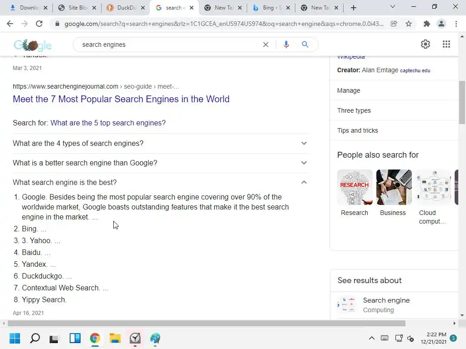The height and width of the screenshot is (349, 466).
Task: Open 'What are the 5 top search engines?' link
Action: tap(108, 123)
